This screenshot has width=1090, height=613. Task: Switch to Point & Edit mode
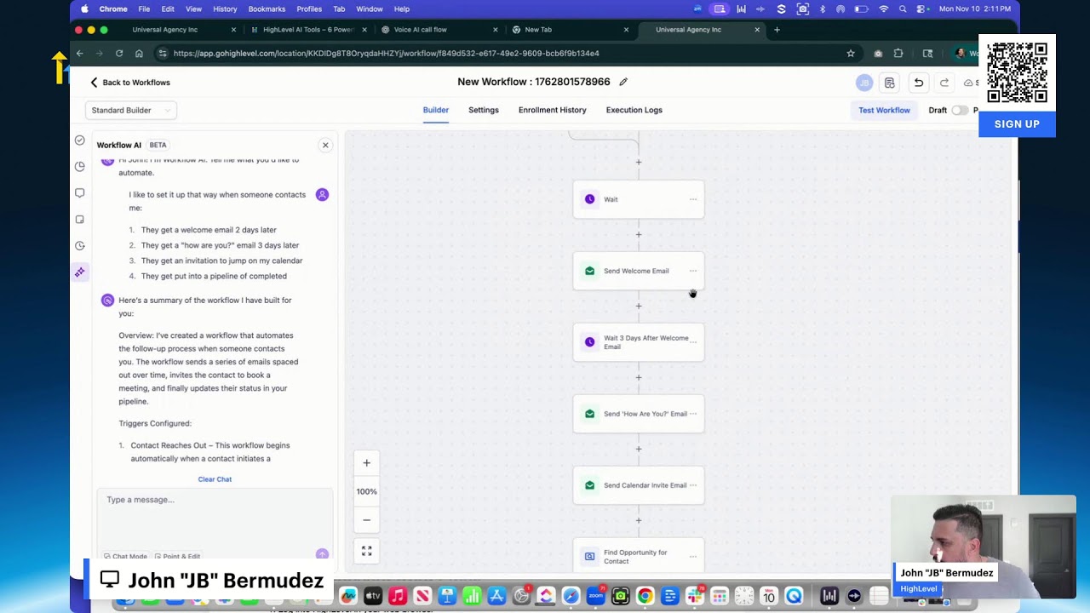tap(177, 556)
